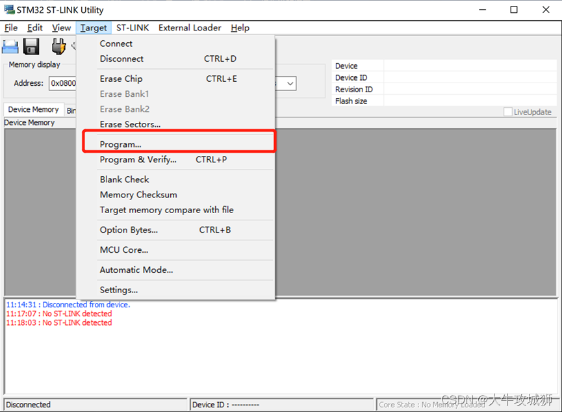Image resolution: width=562 pixels, height=412 pixels.
Task: Open the ST-LINK menu
Action: (x=133, y=27)
